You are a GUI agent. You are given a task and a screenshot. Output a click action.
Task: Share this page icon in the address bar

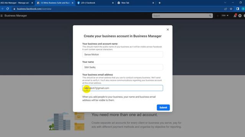coord(225,9)
